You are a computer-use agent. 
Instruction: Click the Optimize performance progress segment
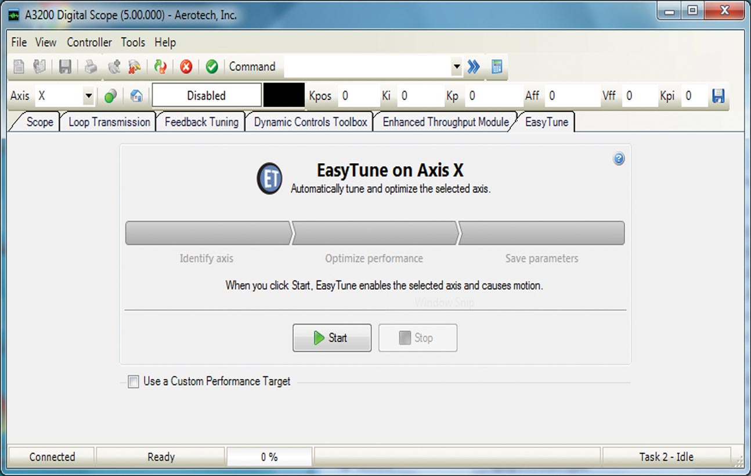[x=375, y=233]
